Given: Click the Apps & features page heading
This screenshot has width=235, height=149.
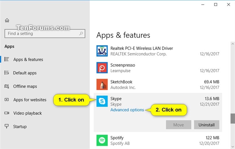Looking at the screenshot, I should coord(123,35).
